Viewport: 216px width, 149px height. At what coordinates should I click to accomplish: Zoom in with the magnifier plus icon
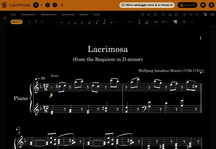[x=184, y=14]
